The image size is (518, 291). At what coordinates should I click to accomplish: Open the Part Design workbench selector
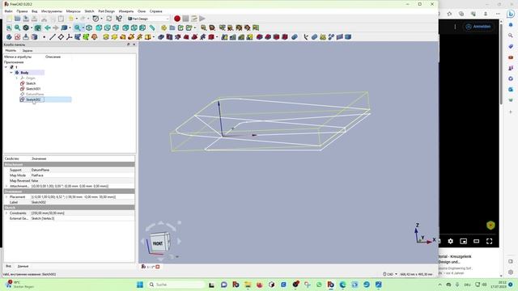click(148, 19)
